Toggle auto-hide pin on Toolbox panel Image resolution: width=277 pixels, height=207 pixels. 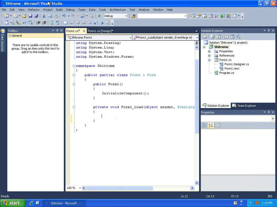(57, 31)
